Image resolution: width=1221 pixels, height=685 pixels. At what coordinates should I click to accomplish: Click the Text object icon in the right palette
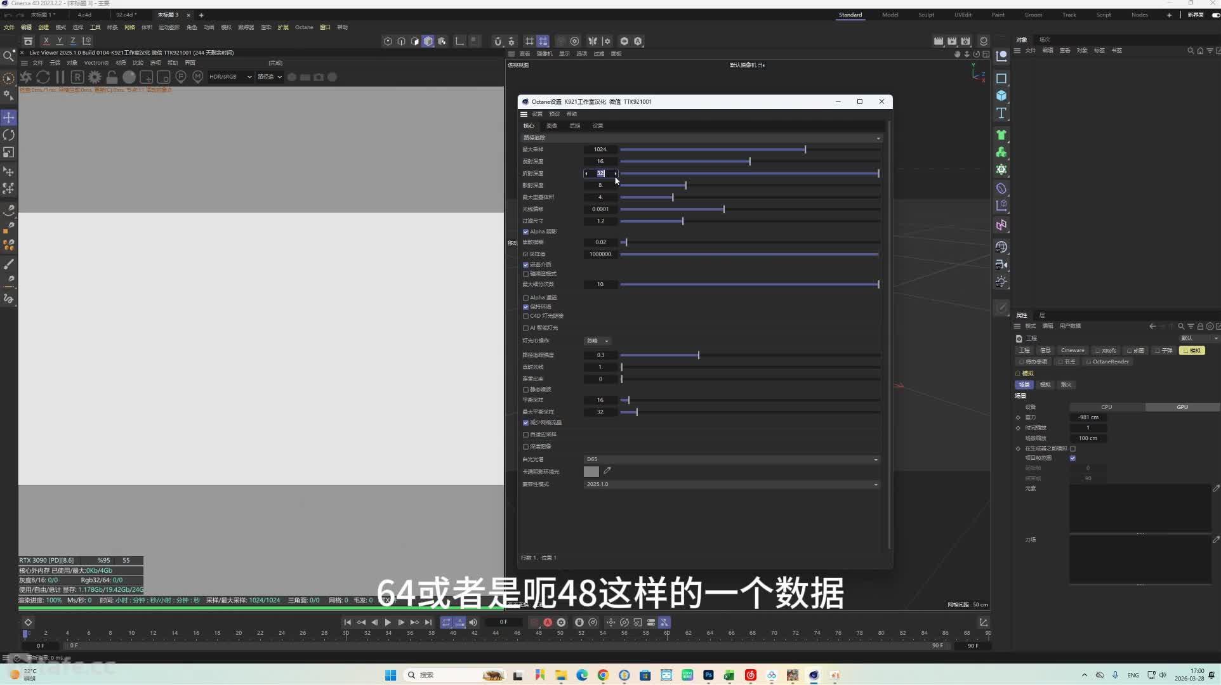(1001, 113)
